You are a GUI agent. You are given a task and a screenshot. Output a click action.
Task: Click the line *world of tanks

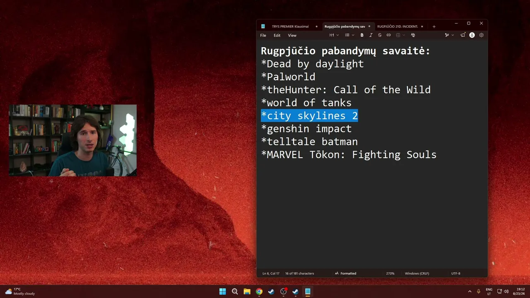click(306, 103)
